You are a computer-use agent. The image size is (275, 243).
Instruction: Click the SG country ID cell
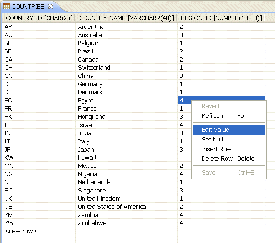coord(39,191)
